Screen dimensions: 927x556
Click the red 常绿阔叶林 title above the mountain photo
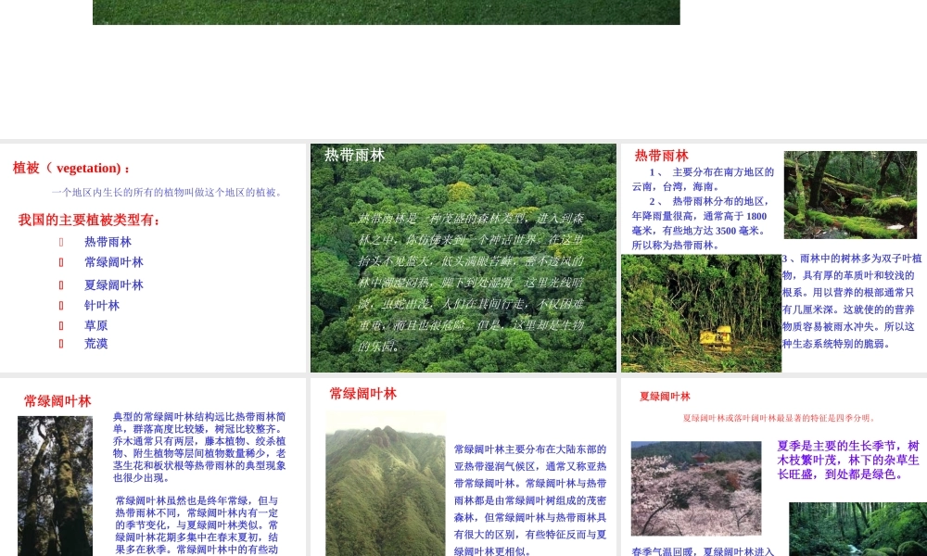pyautogui.click(x=363, y=394)
